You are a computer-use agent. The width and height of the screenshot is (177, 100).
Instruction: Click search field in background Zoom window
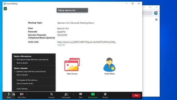147,13
